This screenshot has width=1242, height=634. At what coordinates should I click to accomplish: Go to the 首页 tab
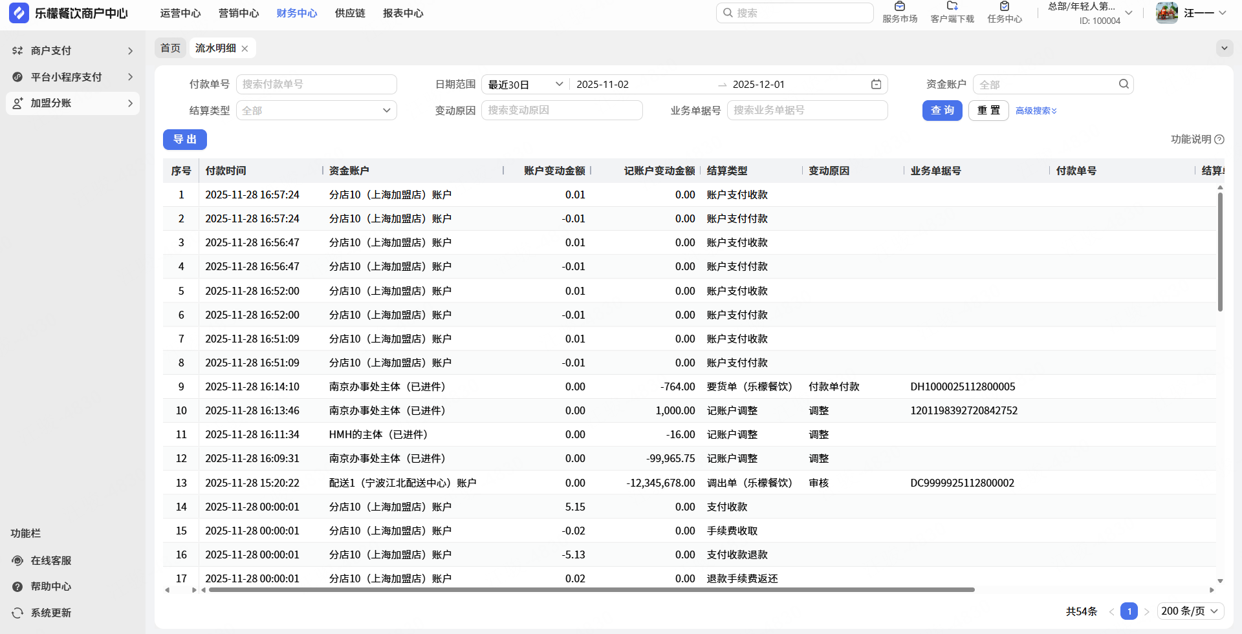(170, 48)
